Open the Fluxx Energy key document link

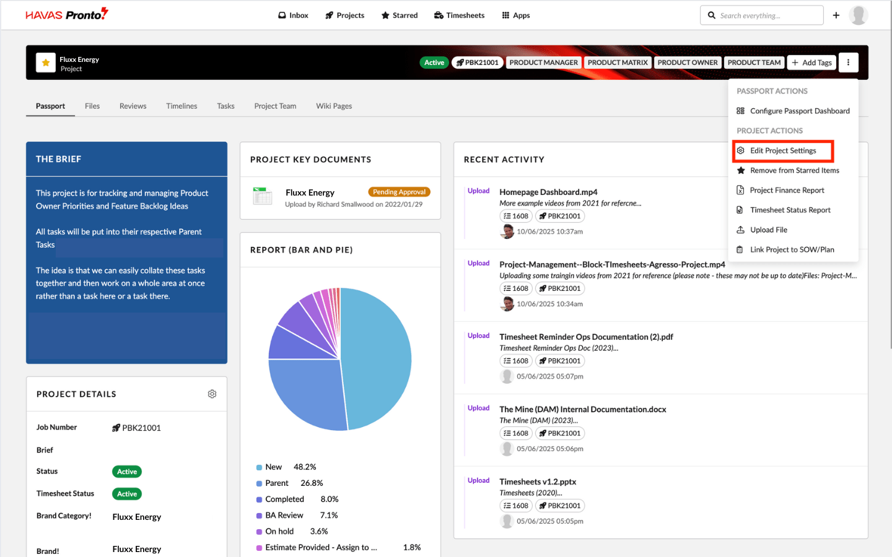[310, 192]
